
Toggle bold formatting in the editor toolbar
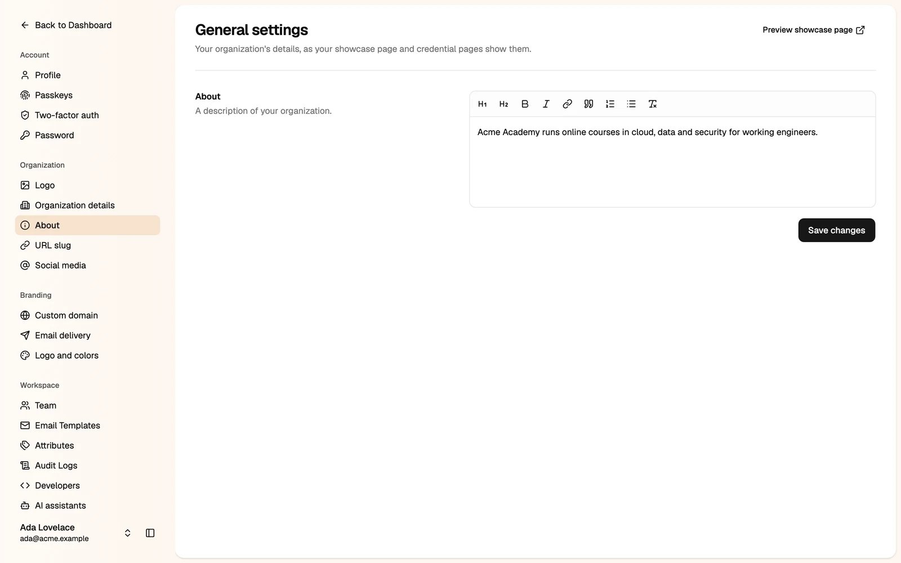[x=525, y=104]
